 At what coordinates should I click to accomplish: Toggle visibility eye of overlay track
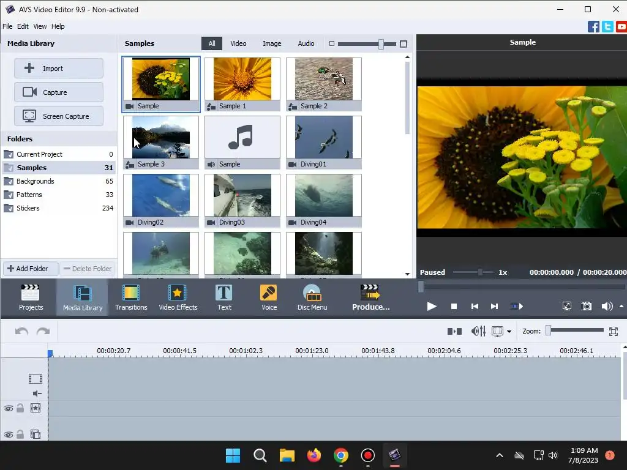9,435
